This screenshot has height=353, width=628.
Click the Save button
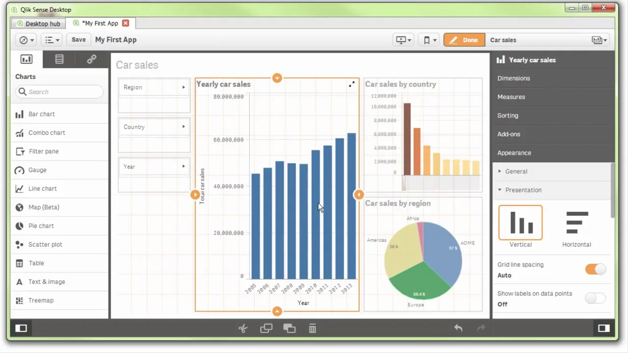(78, 40)
